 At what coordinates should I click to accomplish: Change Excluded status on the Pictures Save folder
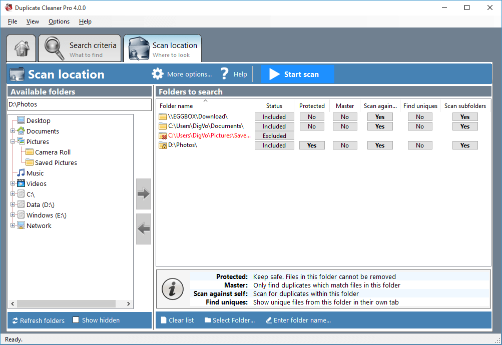(x=274, y=135)
